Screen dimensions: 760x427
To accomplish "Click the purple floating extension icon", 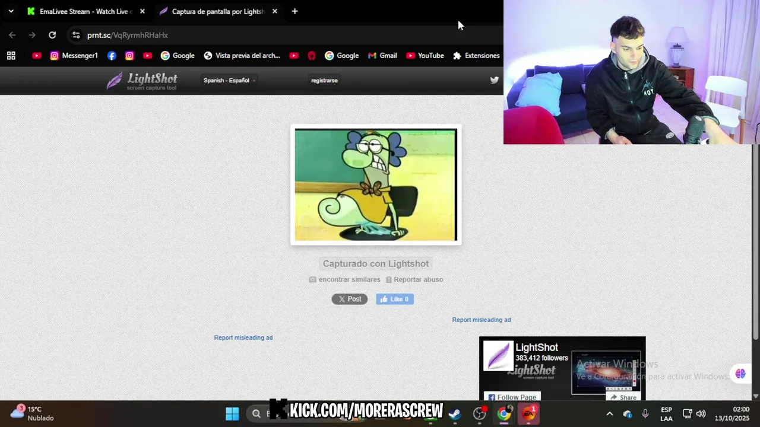I will (740, 374).
